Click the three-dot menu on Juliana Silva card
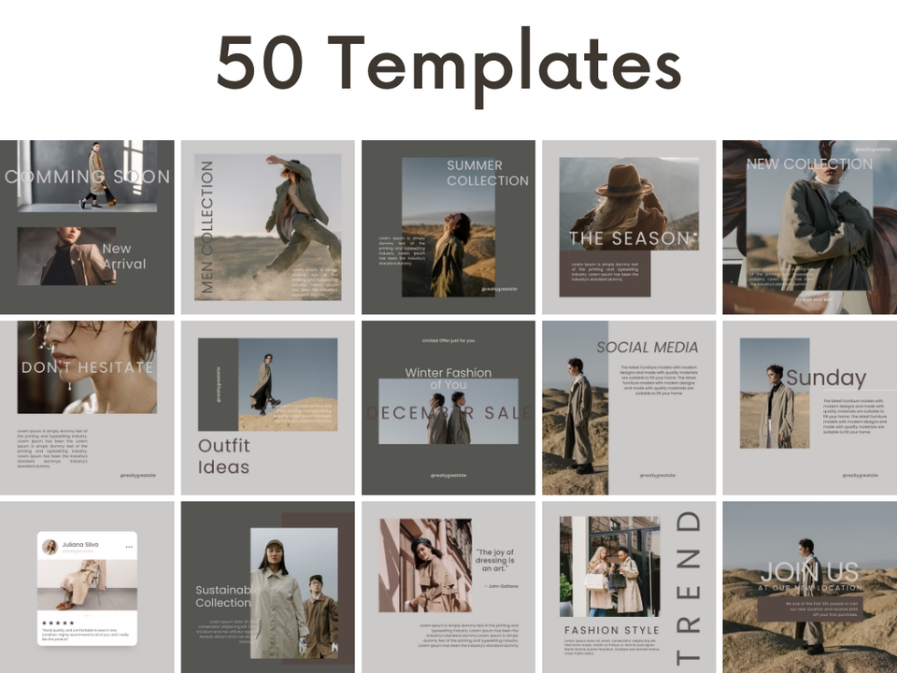The image size is (897, 673). (x=129, y=547)
